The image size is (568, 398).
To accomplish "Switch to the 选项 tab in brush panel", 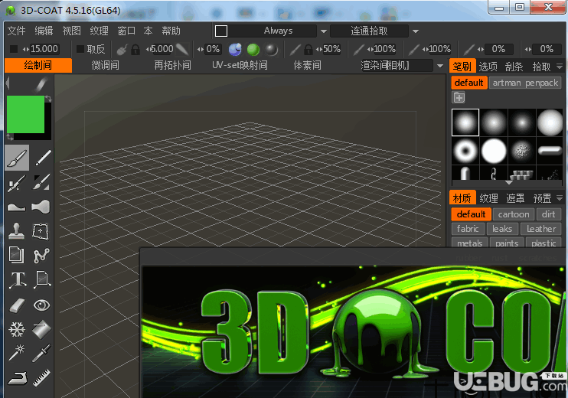I will pyautogui.click(x=488, y=67).
